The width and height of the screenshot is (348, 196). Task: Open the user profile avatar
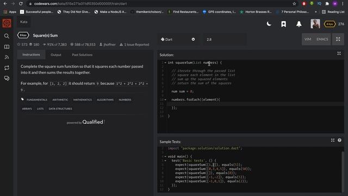(315, 24)
